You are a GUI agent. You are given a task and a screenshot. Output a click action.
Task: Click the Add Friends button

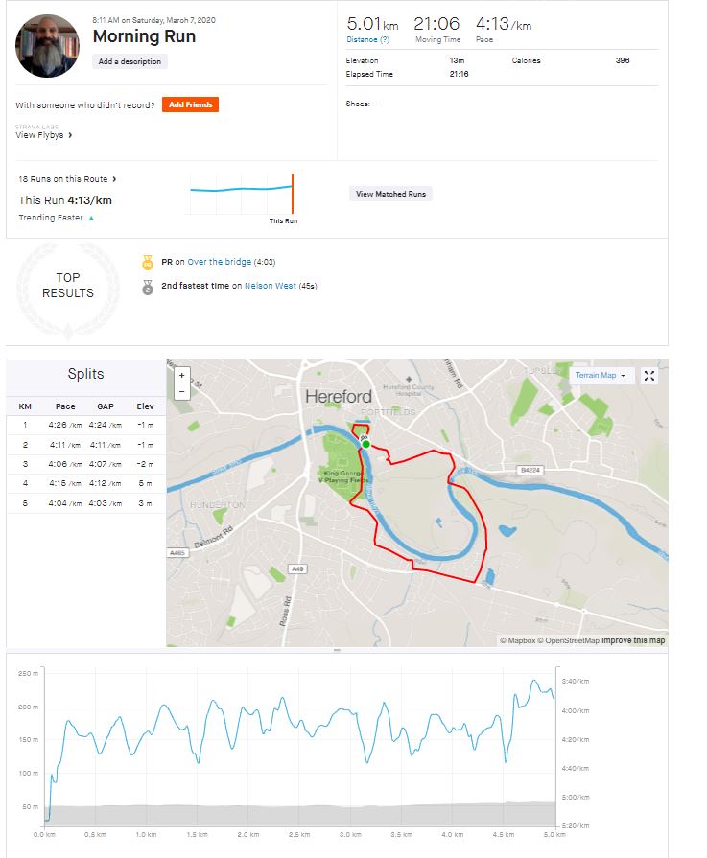190,104
